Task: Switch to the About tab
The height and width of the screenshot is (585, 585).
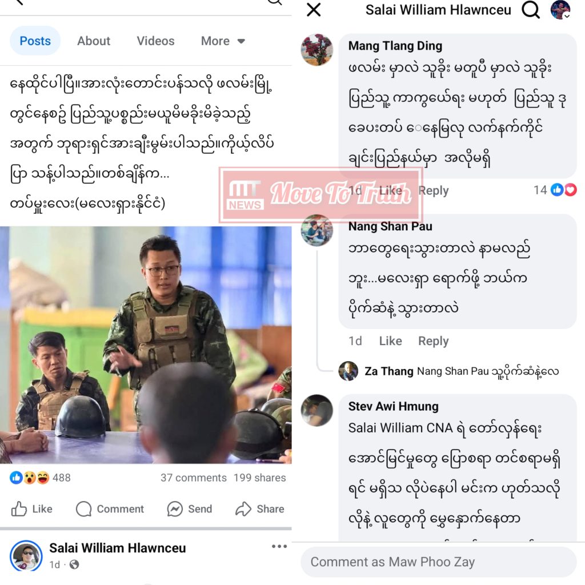Action: pyautogui.click(x=94, y=41)
